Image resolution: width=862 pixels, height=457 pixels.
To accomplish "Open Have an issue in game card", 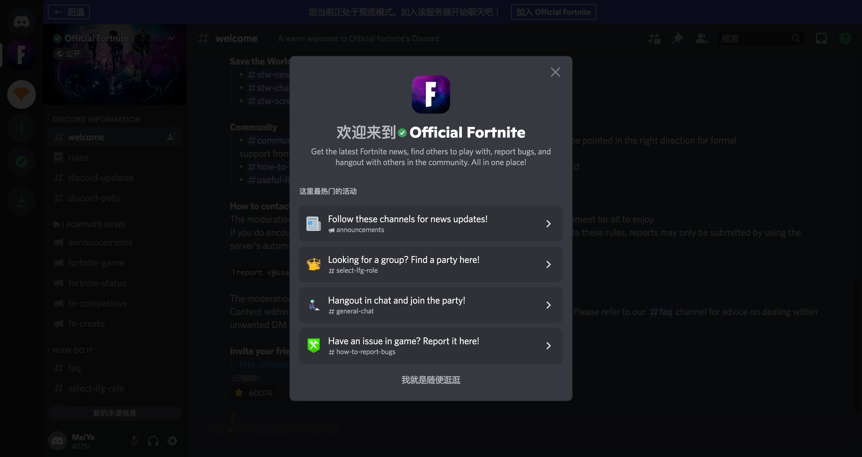I will click(x=431, y=346).
